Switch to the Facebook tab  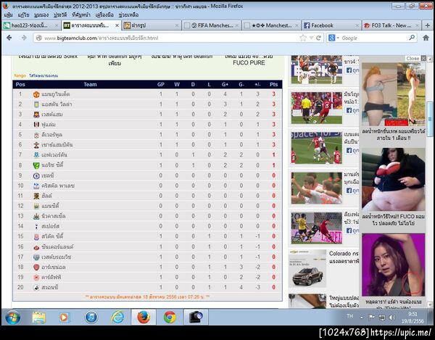(x=331, y=25)
